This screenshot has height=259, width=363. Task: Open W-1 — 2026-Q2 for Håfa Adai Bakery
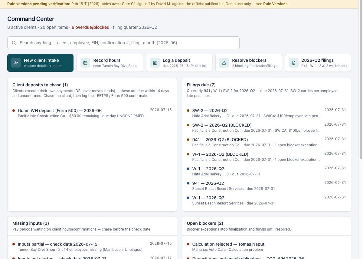[266, 171]
